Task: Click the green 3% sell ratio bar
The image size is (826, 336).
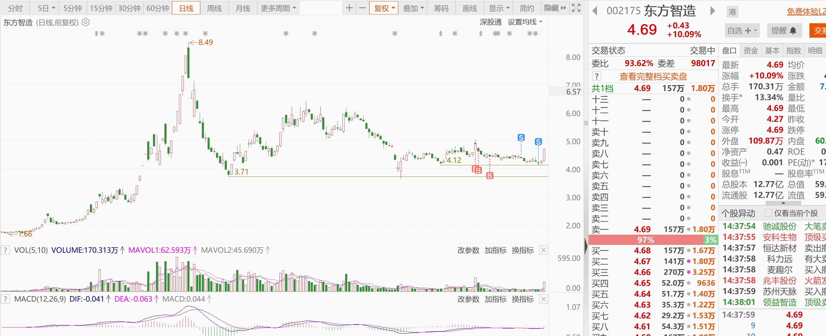Action: 710,240
